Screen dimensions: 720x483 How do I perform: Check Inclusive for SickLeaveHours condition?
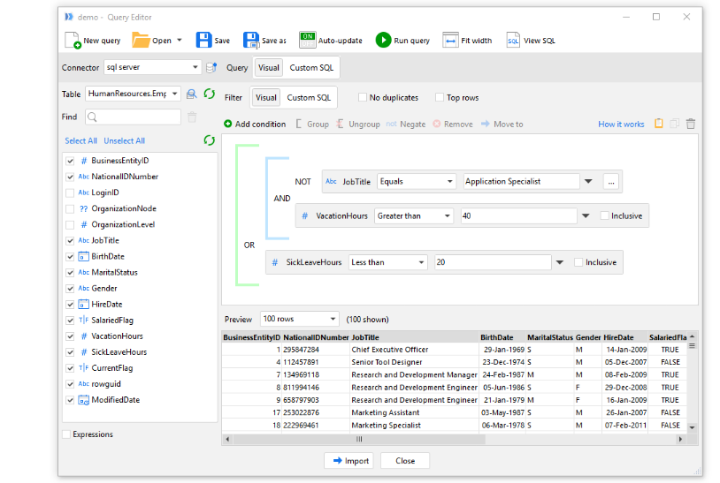(x=578, y=262)
